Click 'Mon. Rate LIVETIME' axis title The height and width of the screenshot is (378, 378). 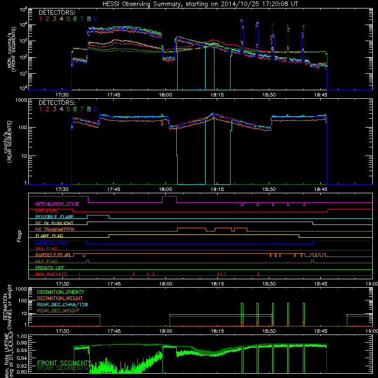6,355
